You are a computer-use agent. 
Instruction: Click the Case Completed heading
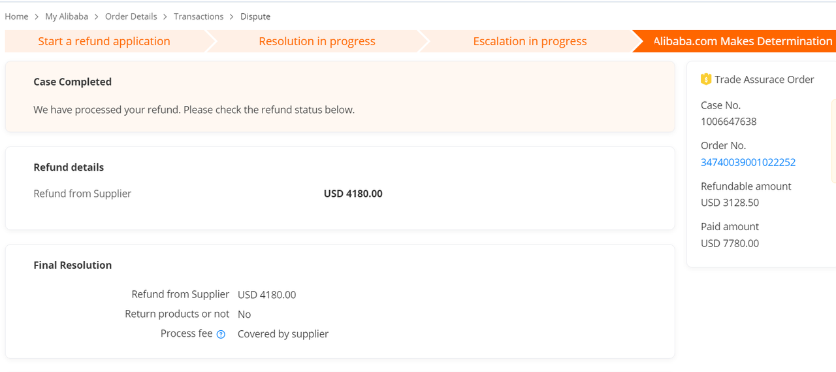[x=72, y=82]
